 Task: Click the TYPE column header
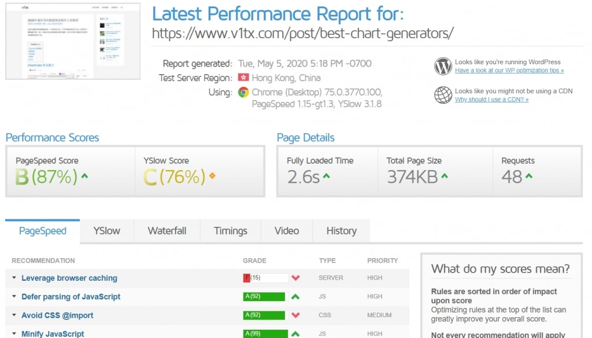(x=327, y=260)
